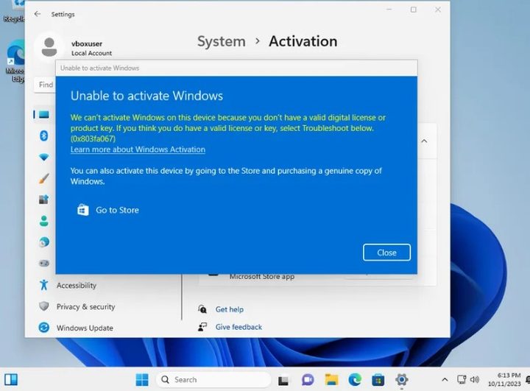
Task: Click the Get help link
Action: click(x=229, y=310)
